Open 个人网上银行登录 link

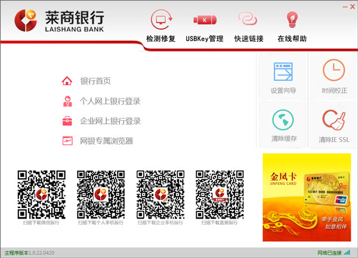(x=110, y=101)
